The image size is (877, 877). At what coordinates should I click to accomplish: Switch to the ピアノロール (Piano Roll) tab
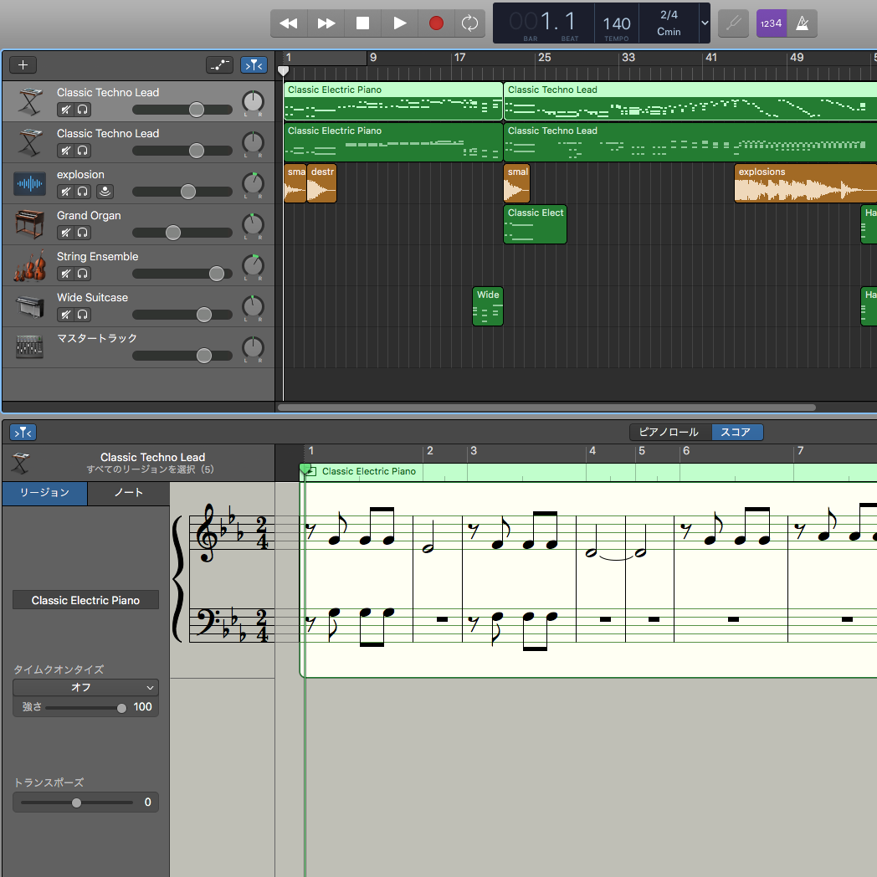point(669,433)
